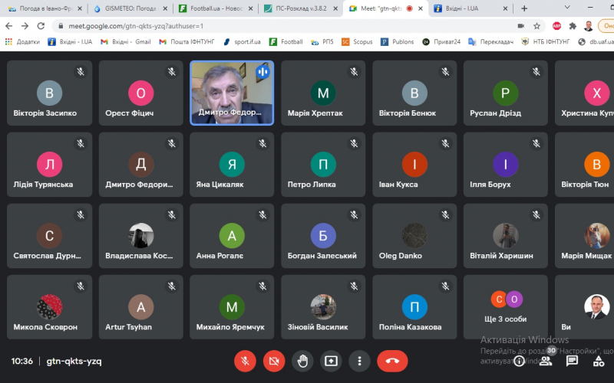This screenshot has width=614, height=383.
Task: Click the muted mic icon on Богдан Залеський tile
Action: (x=354, y=214)
